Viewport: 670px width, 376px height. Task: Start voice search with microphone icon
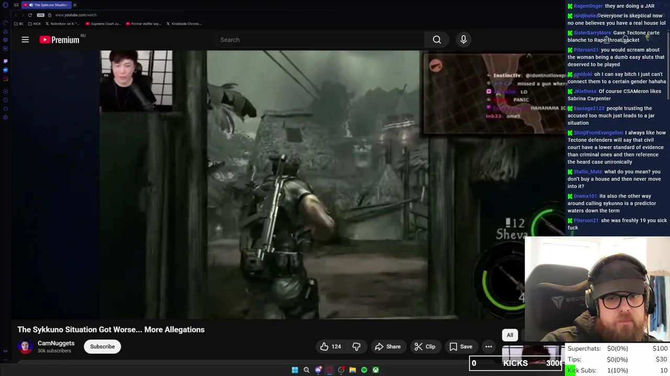point(463,40)
